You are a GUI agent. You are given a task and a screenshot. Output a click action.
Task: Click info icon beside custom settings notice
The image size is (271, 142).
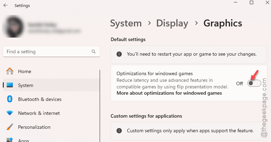(x=119, y=131)
